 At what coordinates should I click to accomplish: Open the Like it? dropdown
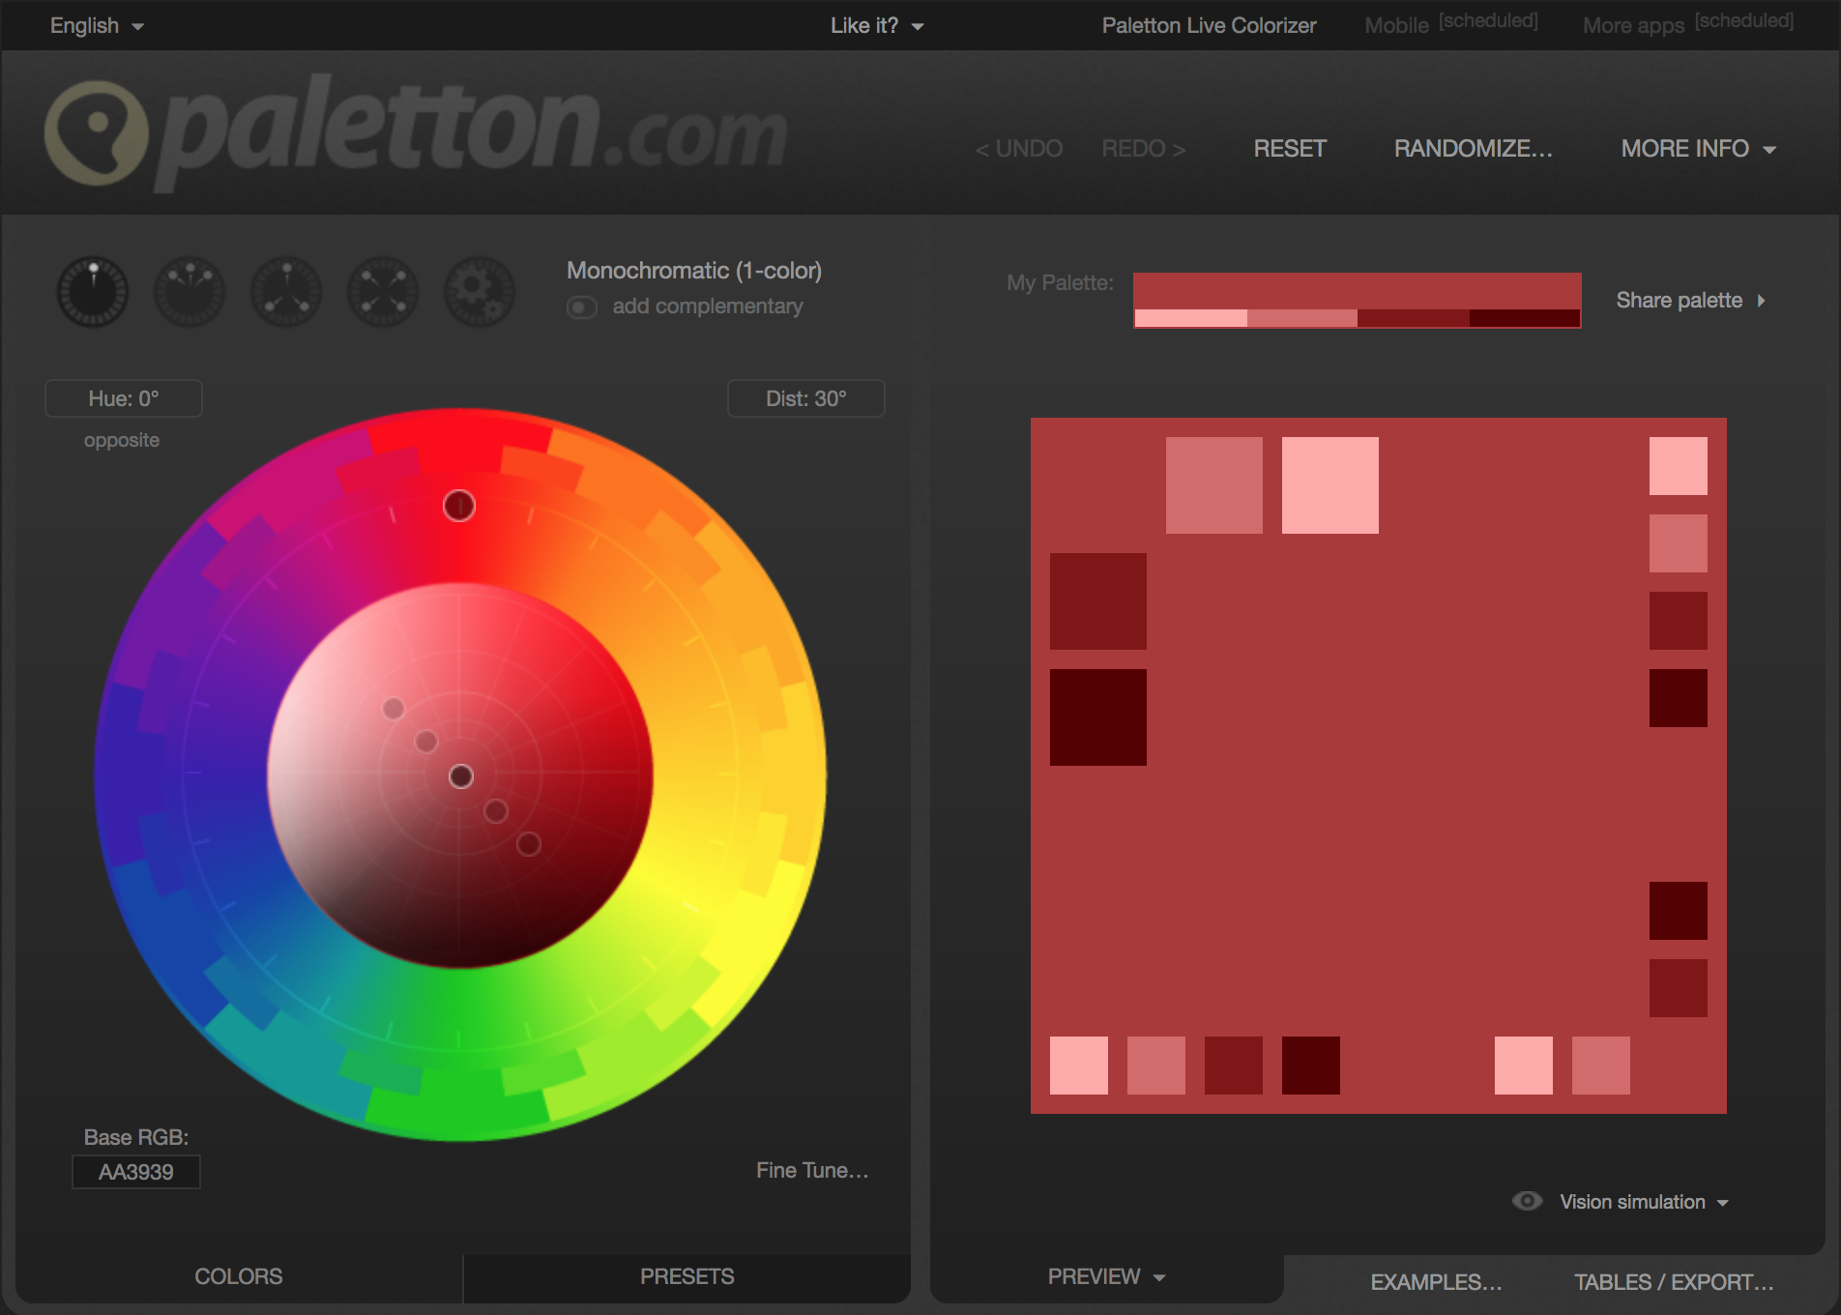pos(877,25)
